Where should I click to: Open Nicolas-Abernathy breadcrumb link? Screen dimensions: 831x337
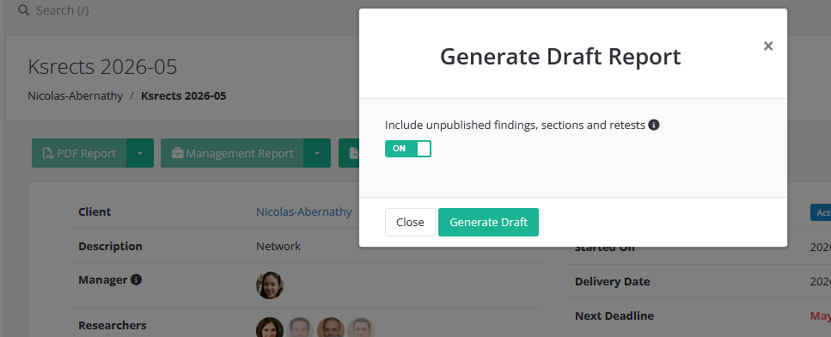coord(76,96)
